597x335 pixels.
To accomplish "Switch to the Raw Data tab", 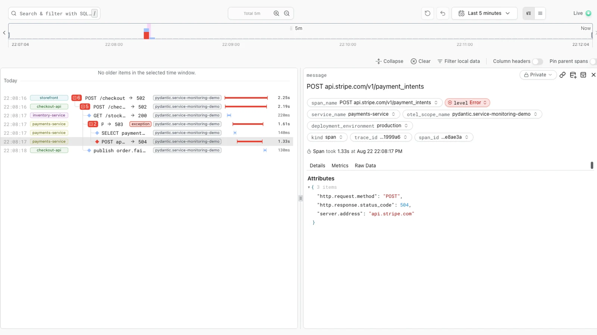I will pyautogui.click(x=365, y=166).
